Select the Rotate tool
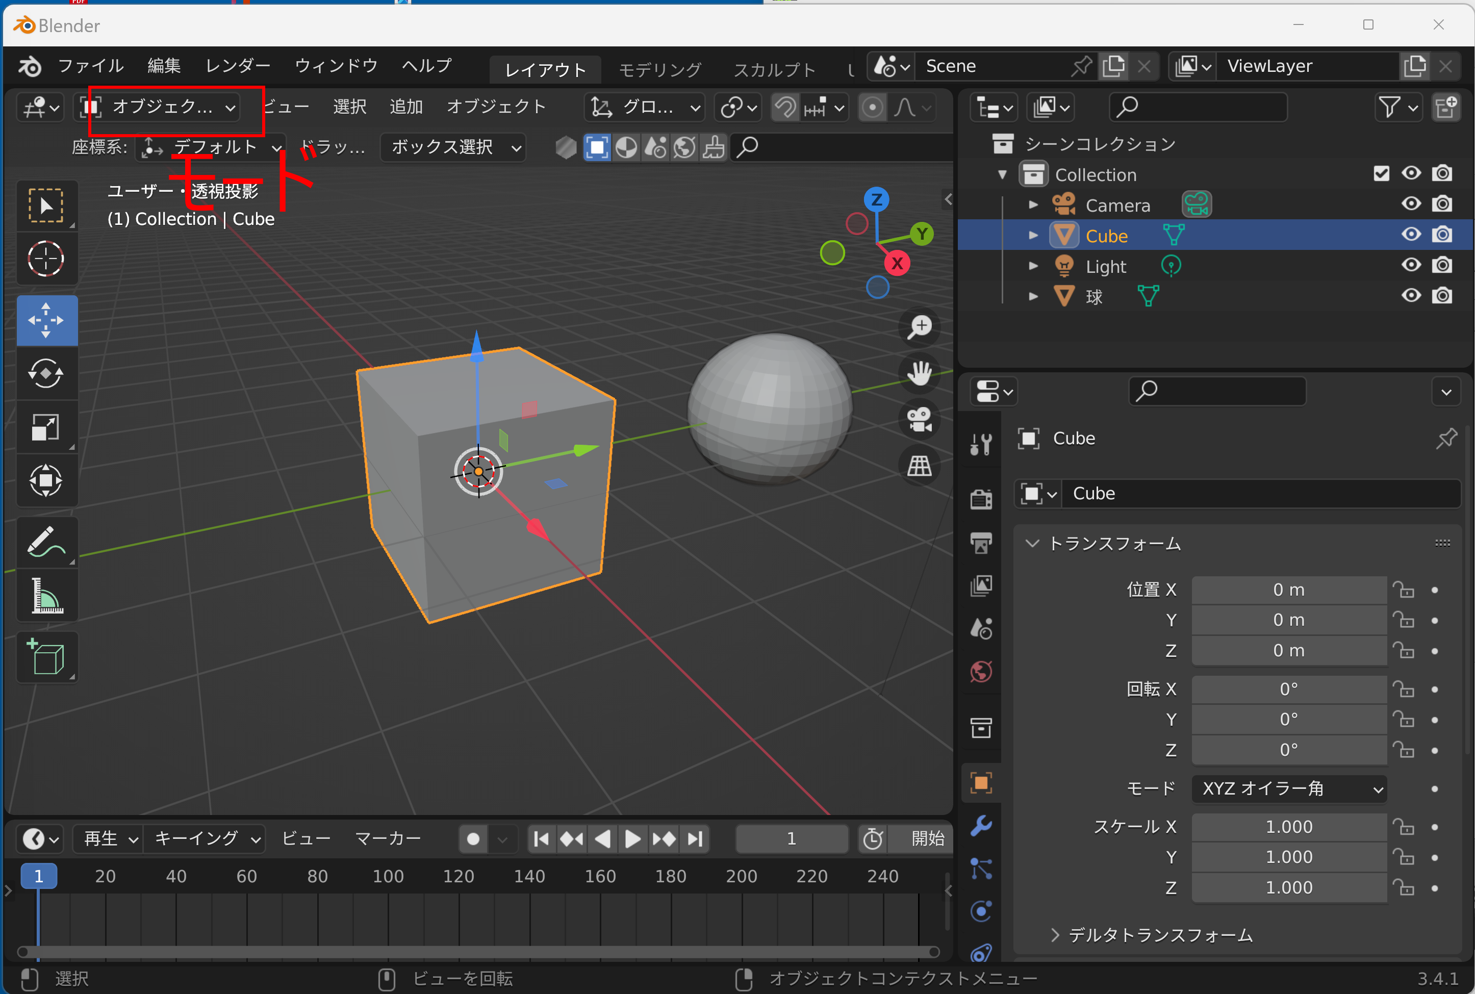Image resolution: width=1475 pixels, height=994 pixels. click(46, 373)
